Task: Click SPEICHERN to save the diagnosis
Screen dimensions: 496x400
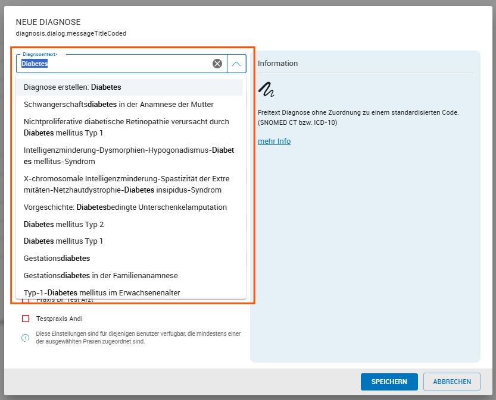Action: [x=389, y=382]
